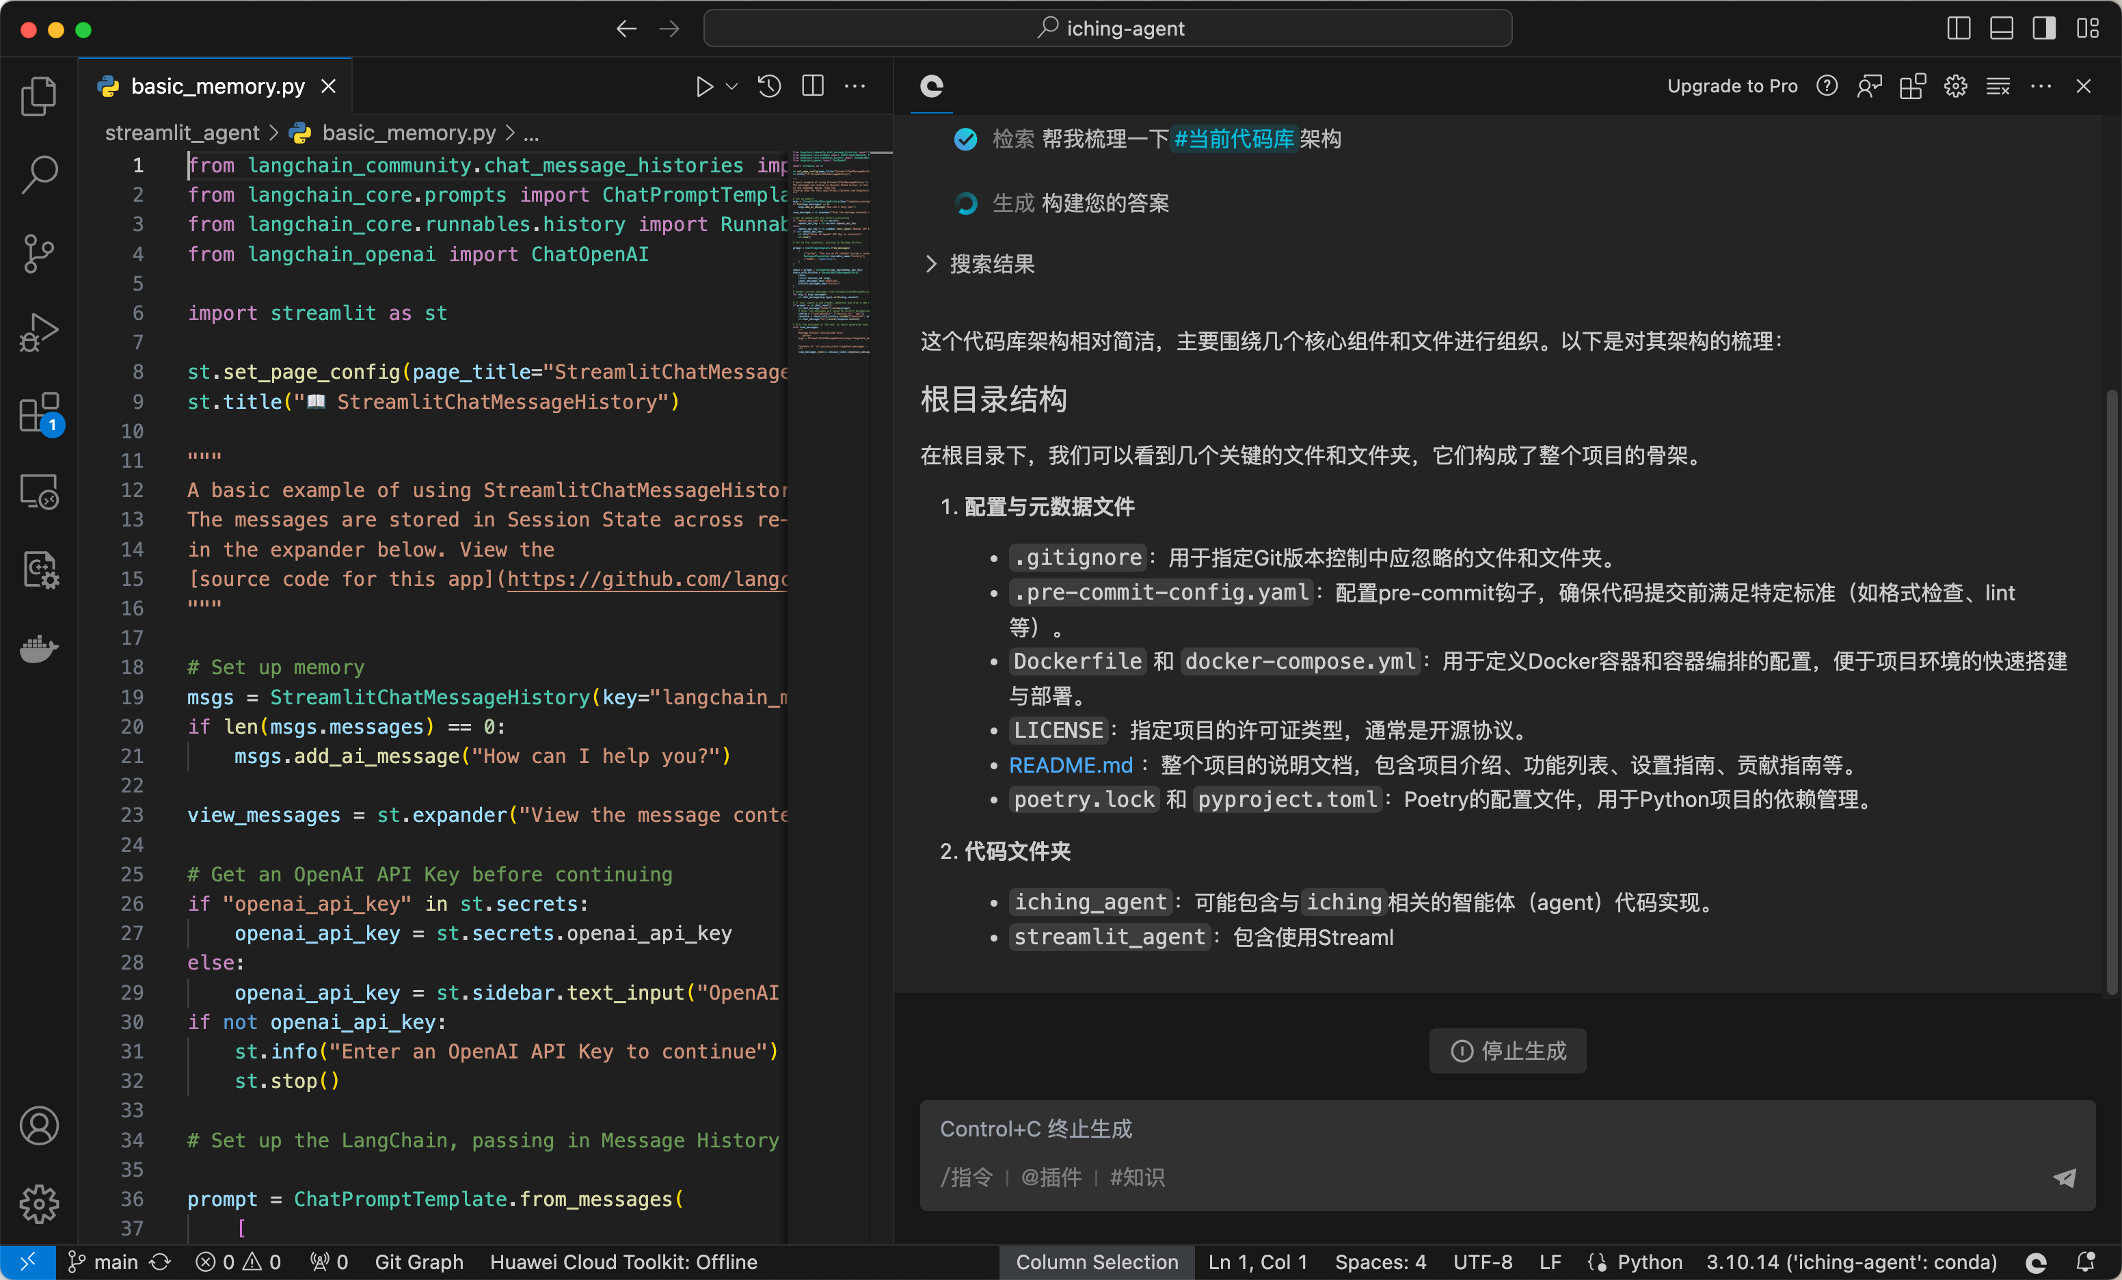Click the chat message input field
Viewport: 2122px width, 1280px height.
(1507, 1155)
